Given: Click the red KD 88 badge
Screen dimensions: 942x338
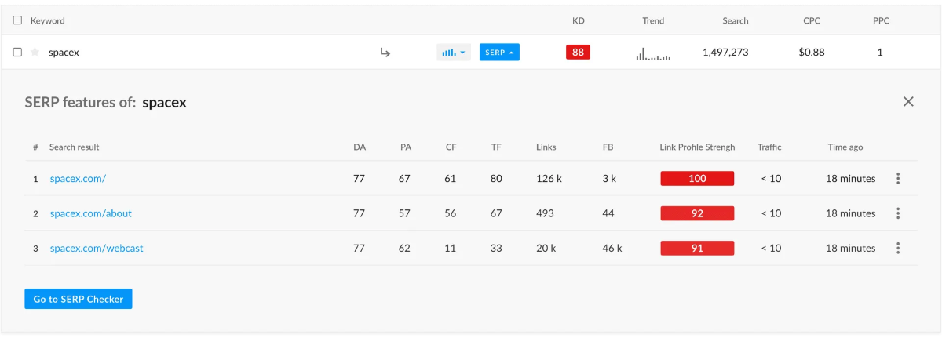Looking at the screenshot, I should click(578, 53).
